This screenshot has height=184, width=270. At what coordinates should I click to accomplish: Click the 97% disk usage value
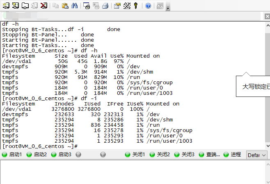tap(119, 61)
